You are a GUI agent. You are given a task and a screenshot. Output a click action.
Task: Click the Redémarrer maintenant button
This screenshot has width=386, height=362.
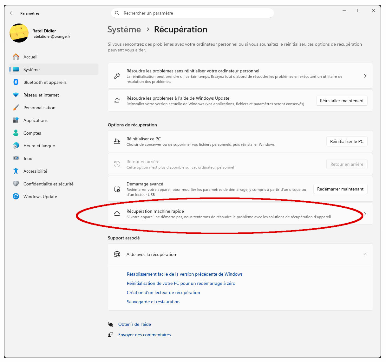point(340,189)
